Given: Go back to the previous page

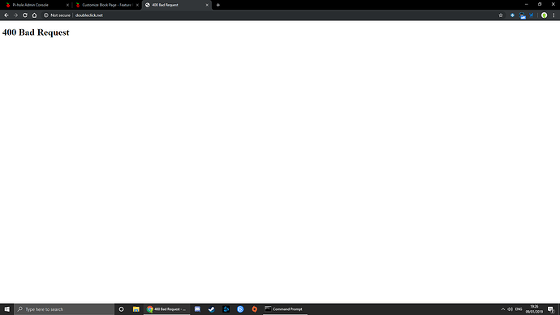Looking at the screenshot, I should (x=6, y=15).
